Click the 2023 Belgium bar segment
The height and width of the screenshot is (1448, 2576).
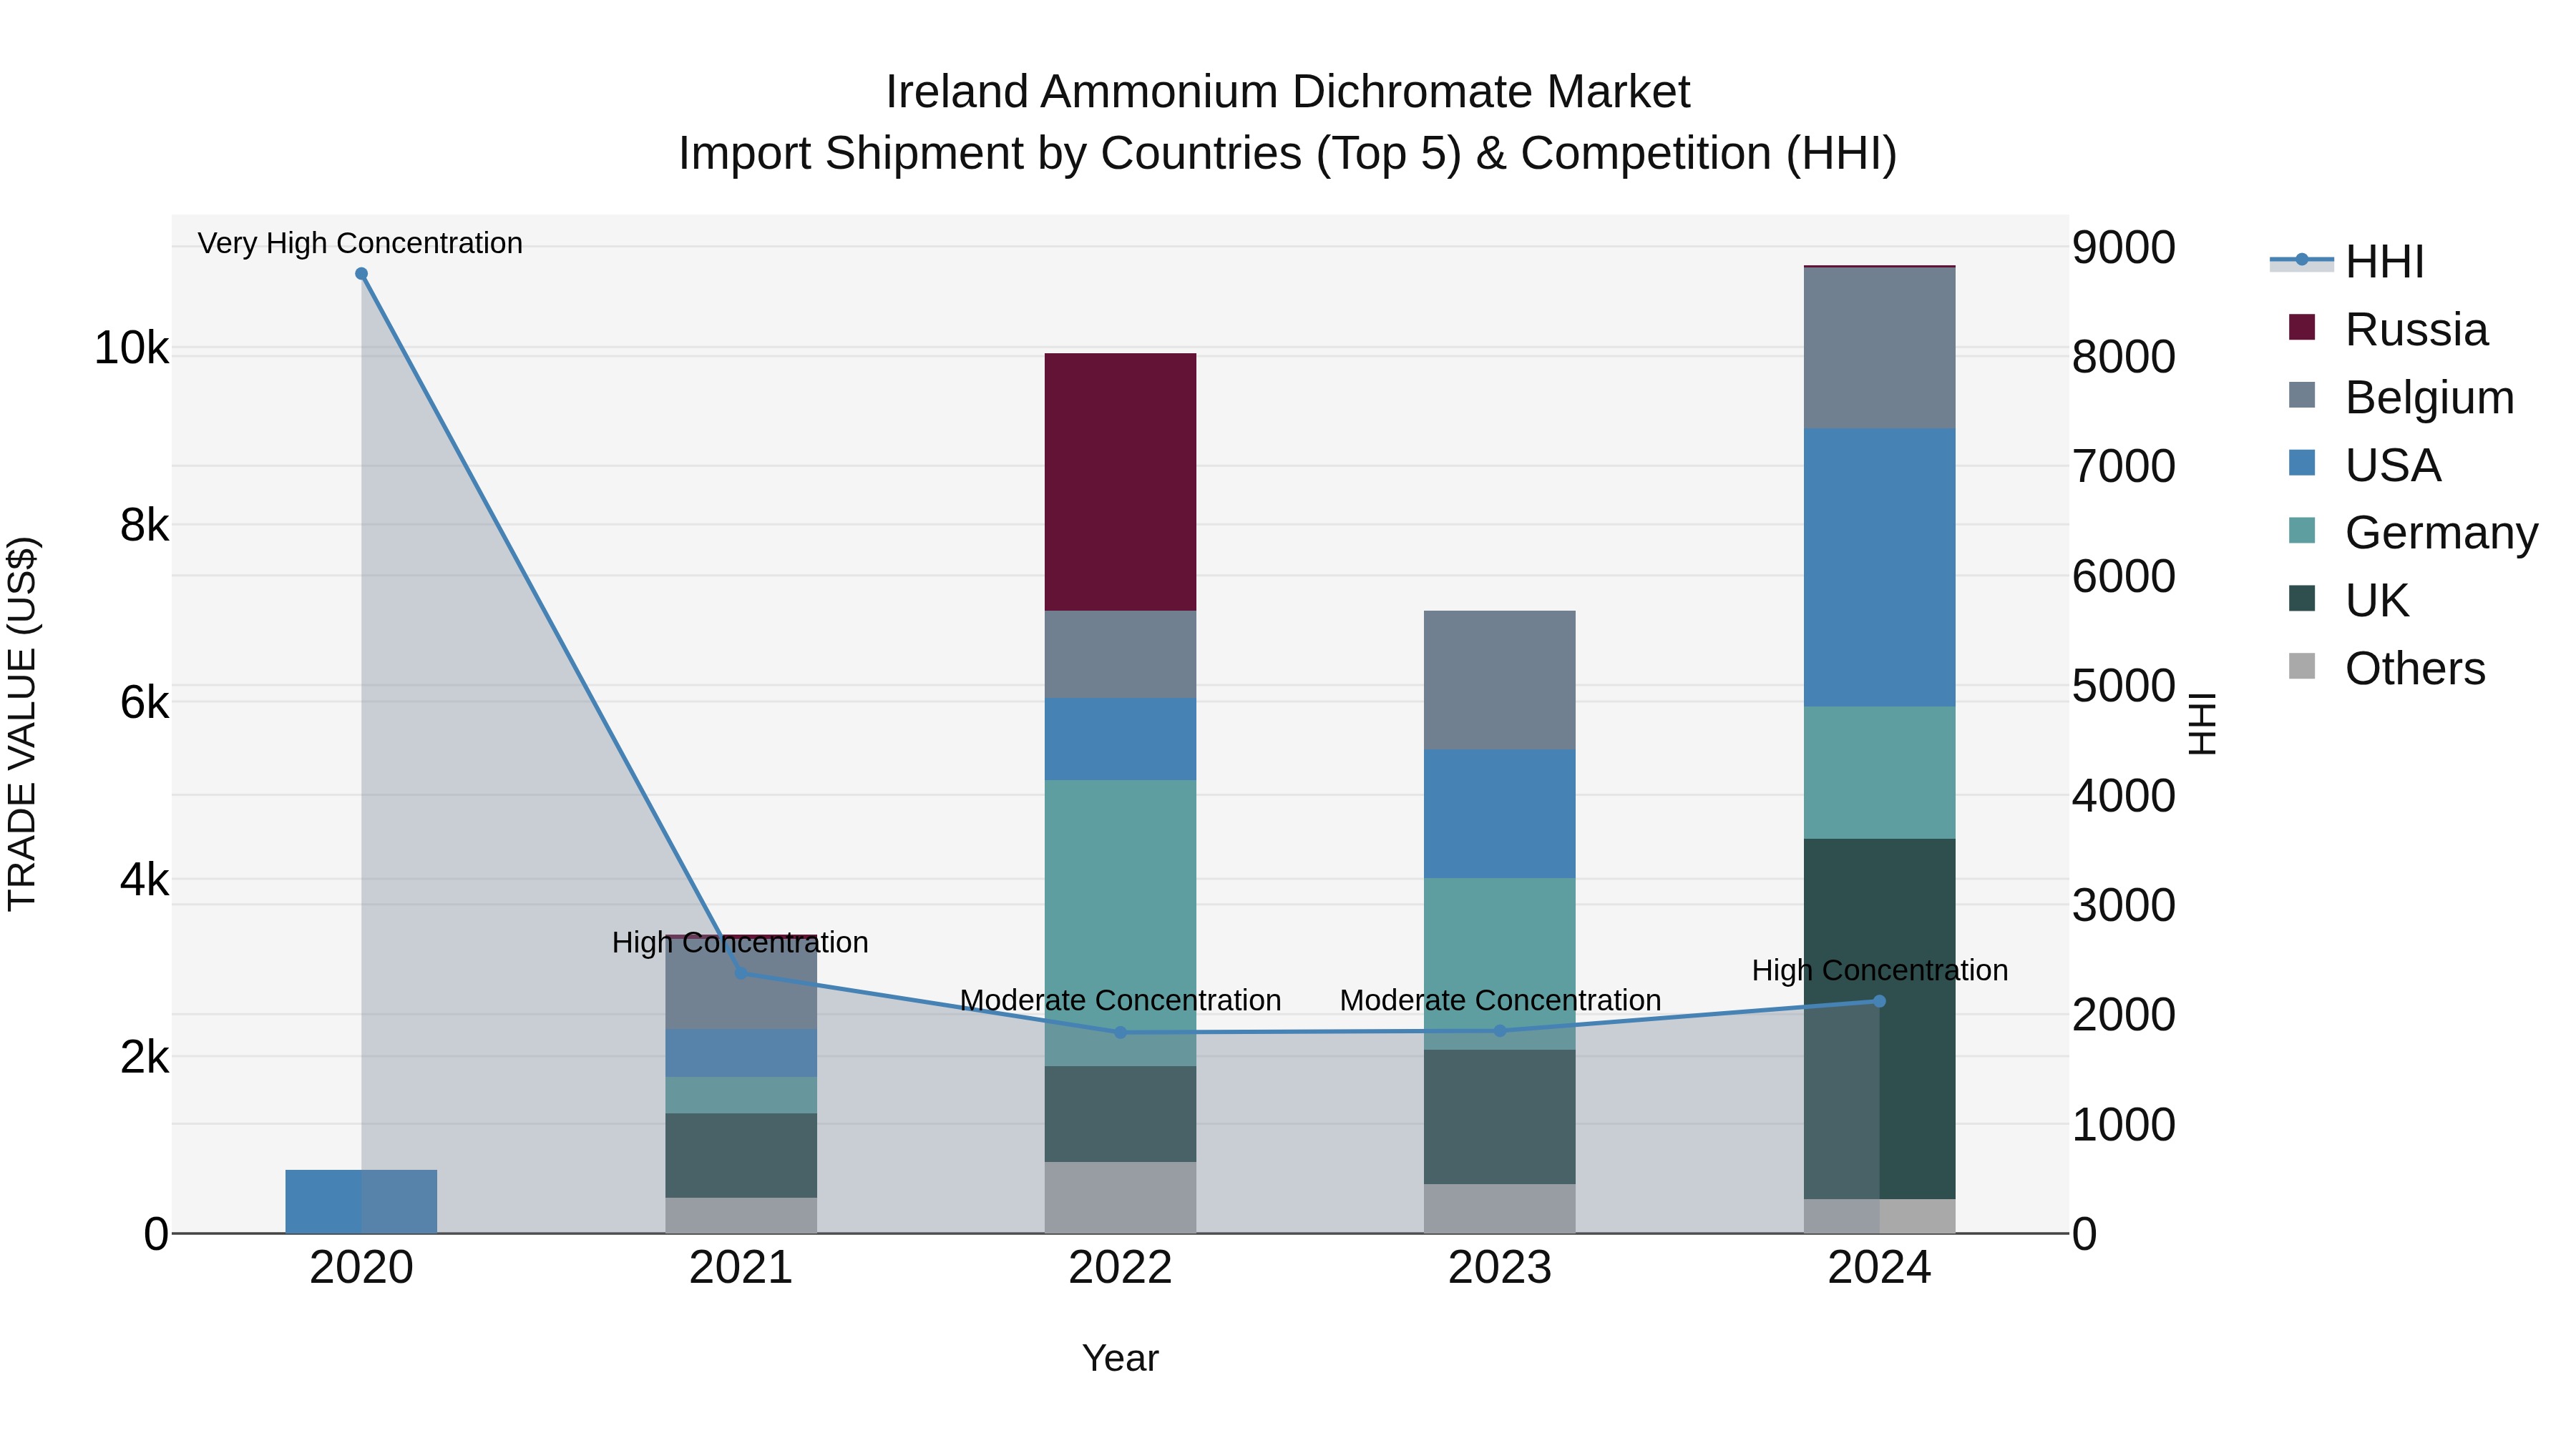(x=1500, y=679)
